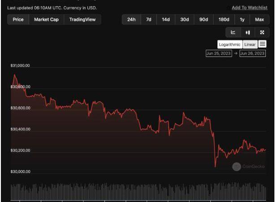Select the 24h time range
This screenshot has width=278, height=202.
pos(131,20)
